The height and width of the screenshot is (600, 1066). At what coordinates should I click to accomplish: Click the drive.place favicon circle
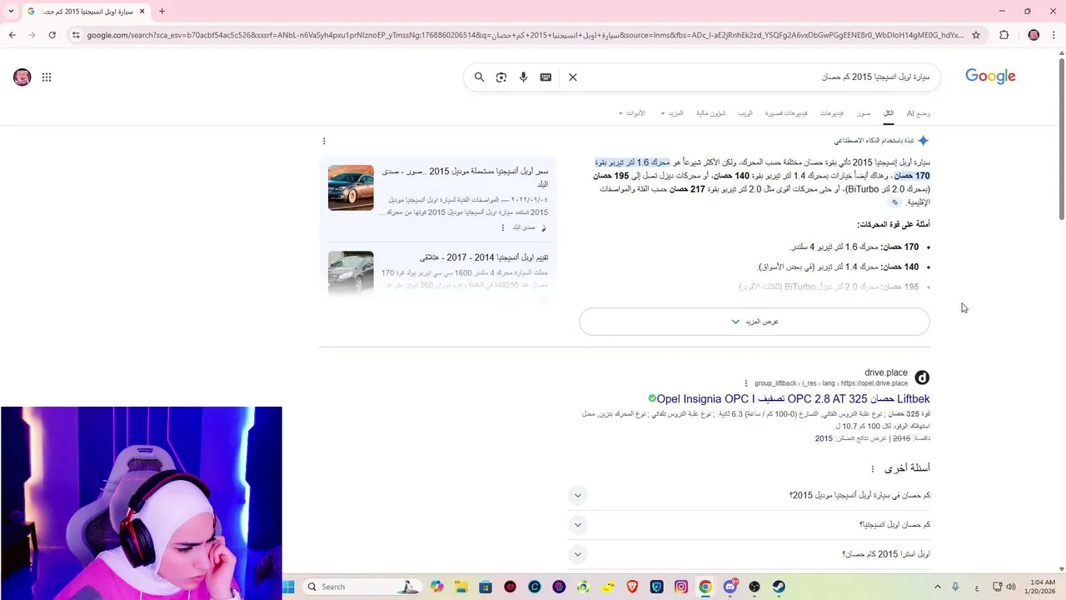tap(922, 377)
